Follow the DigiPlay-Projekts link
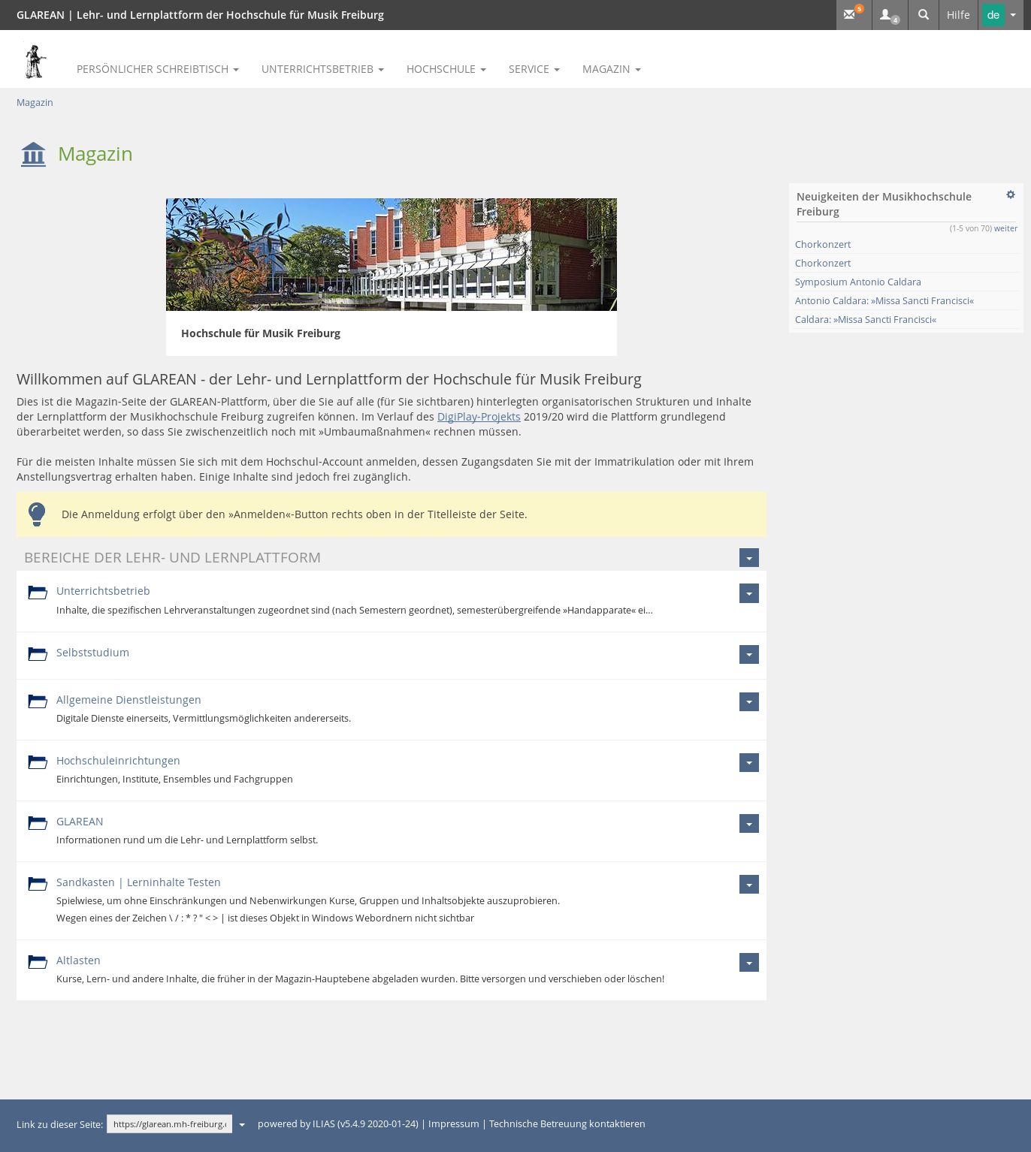 [479, 417]
